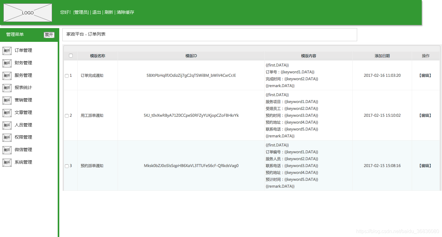Select the 用工派单通知 template name
The width and height of the screenshot is (442, 237).
coord(92,116)
